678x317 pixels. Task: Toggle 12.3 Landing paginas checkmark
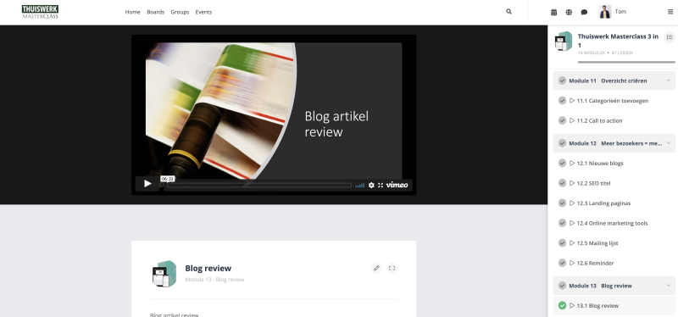pyautogui.click(x=562, y=203)
